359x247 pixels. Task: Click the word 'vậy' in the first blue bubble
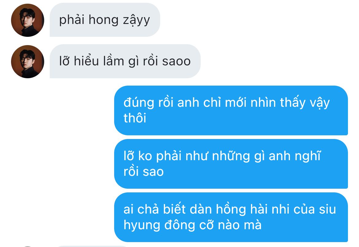pyautogui.click(x=320, y=103)
